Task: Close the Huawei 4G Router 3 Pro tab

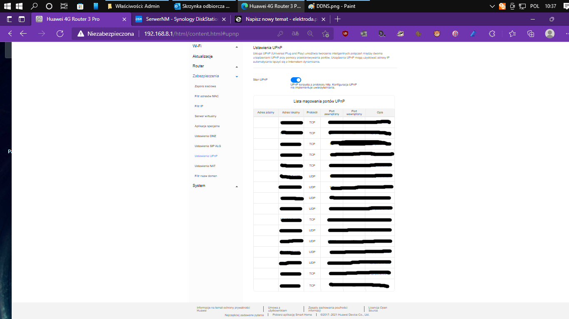Action: click(x=124, y=19)
